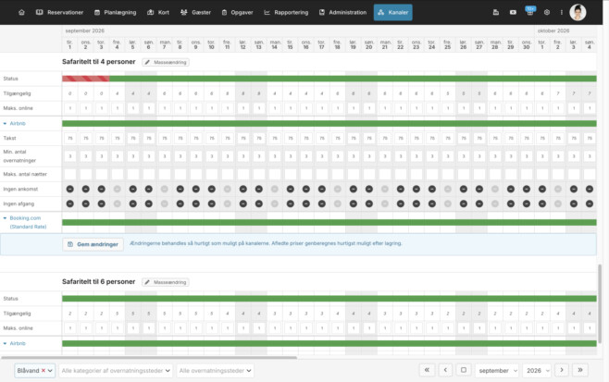Toggle Ingen ankomst for tir. 1 september
Viewport: 609px width, 382px height.
(70, 189)
